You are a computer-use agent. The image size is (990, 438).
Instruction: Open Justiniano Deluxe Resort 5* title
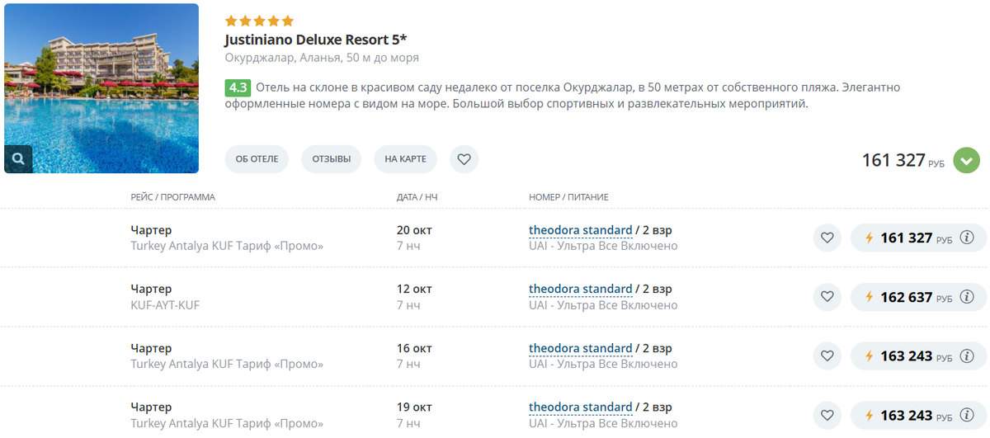tap(316, 40)
